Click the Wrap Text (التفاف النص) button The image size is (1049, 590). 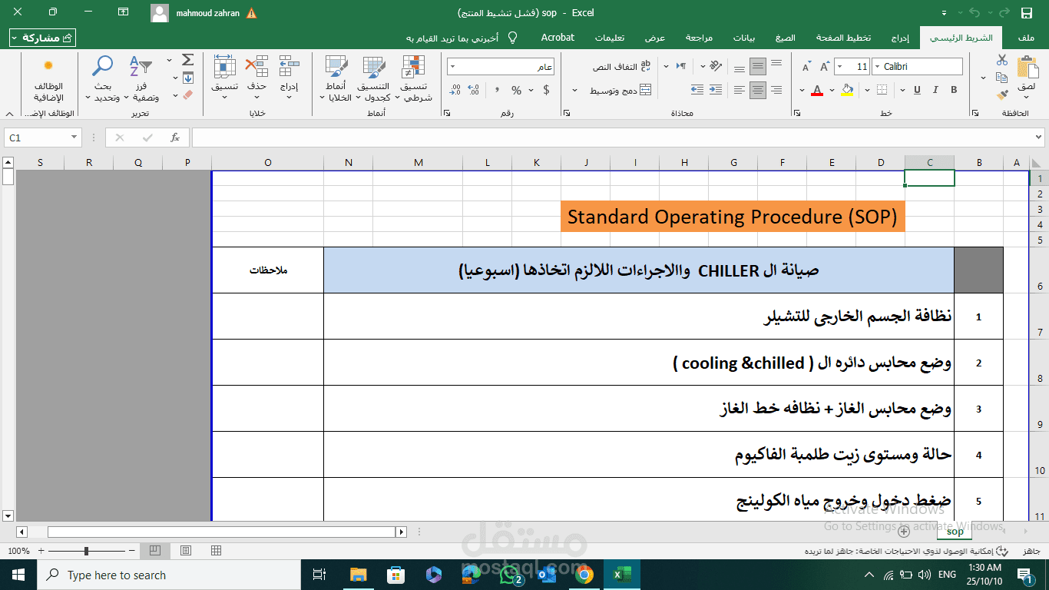[x=622, y=67]
